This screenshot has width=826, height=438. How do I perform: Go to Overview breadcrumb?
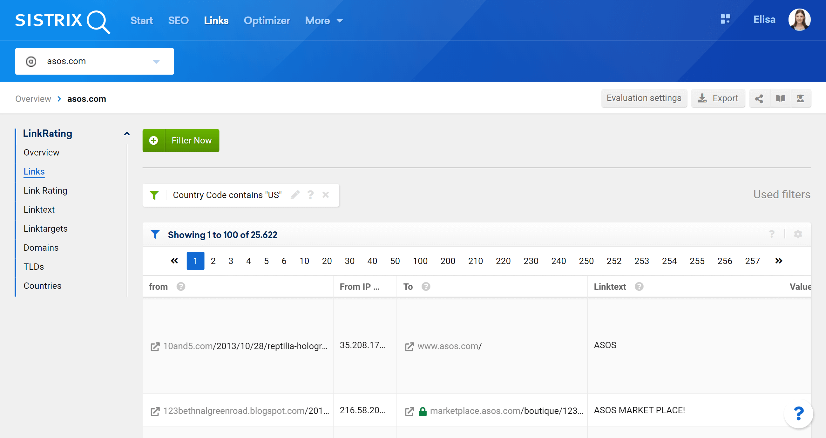(x=33, y=99)
